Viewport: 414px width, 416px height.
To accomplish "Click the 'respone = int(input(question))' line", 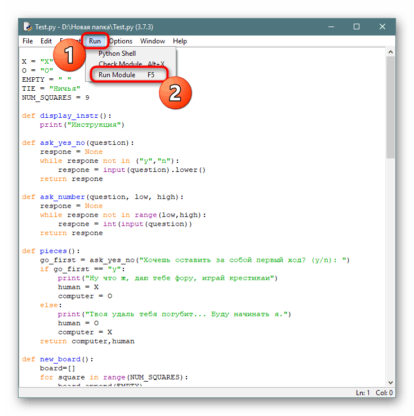I will (x=125, y=224).
